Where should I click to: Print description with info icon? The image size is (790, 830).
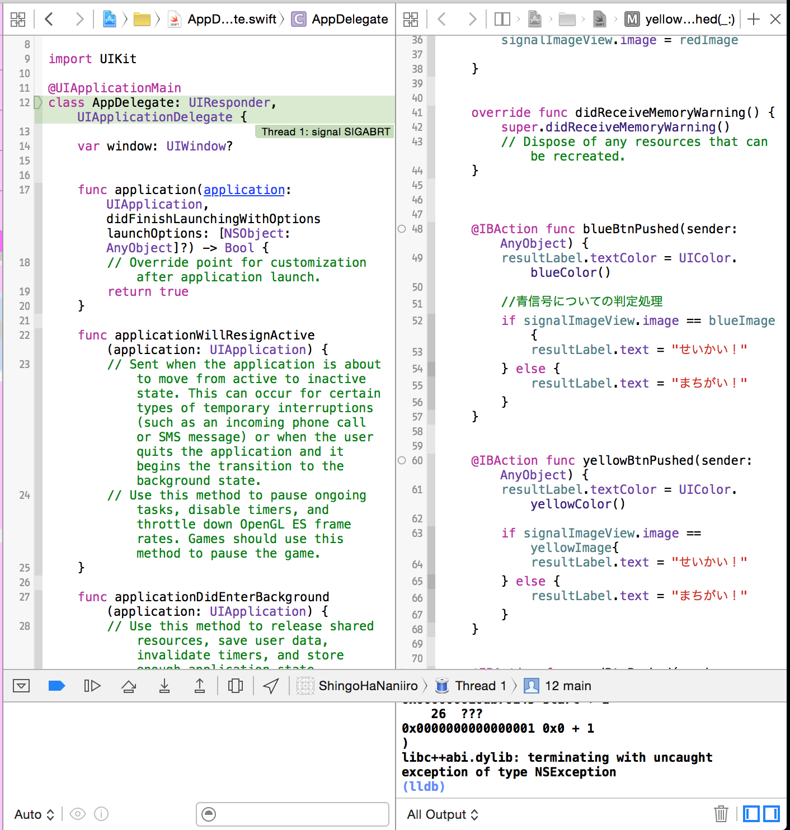tap(101, 814)
